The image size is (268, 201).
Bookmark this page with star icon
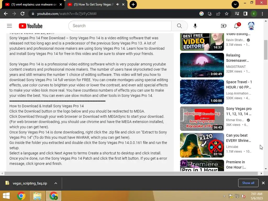tap(226, 14)
